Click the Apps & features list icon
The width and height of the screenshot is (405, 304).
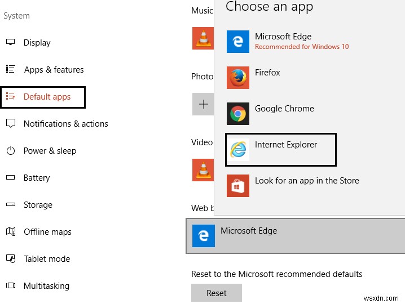[10, 70]
